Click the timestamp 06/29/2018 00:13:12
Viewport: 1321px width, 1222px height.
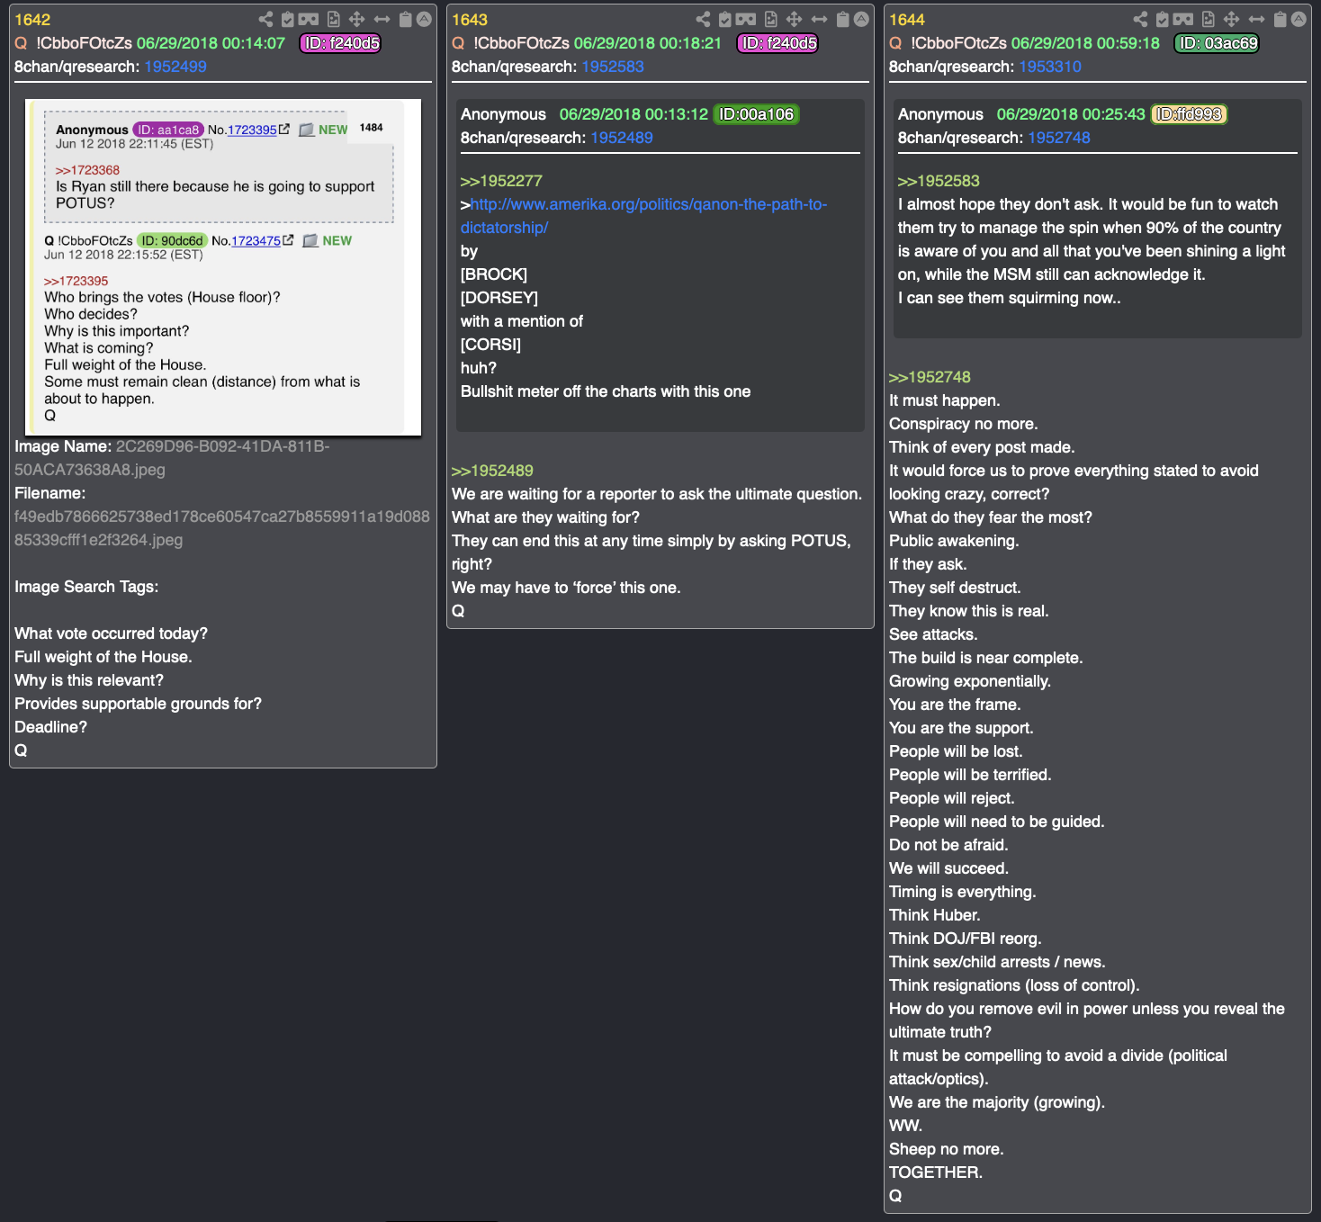634,114
